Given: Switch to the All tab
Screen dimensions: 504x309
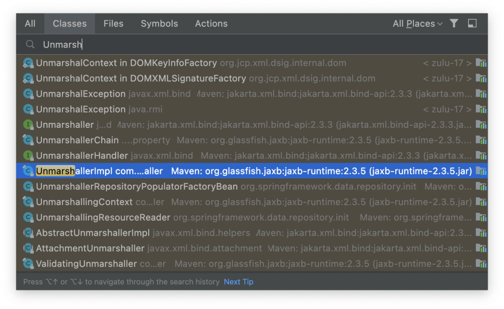Looking at the screenshot, I should [x=30, y=24].
